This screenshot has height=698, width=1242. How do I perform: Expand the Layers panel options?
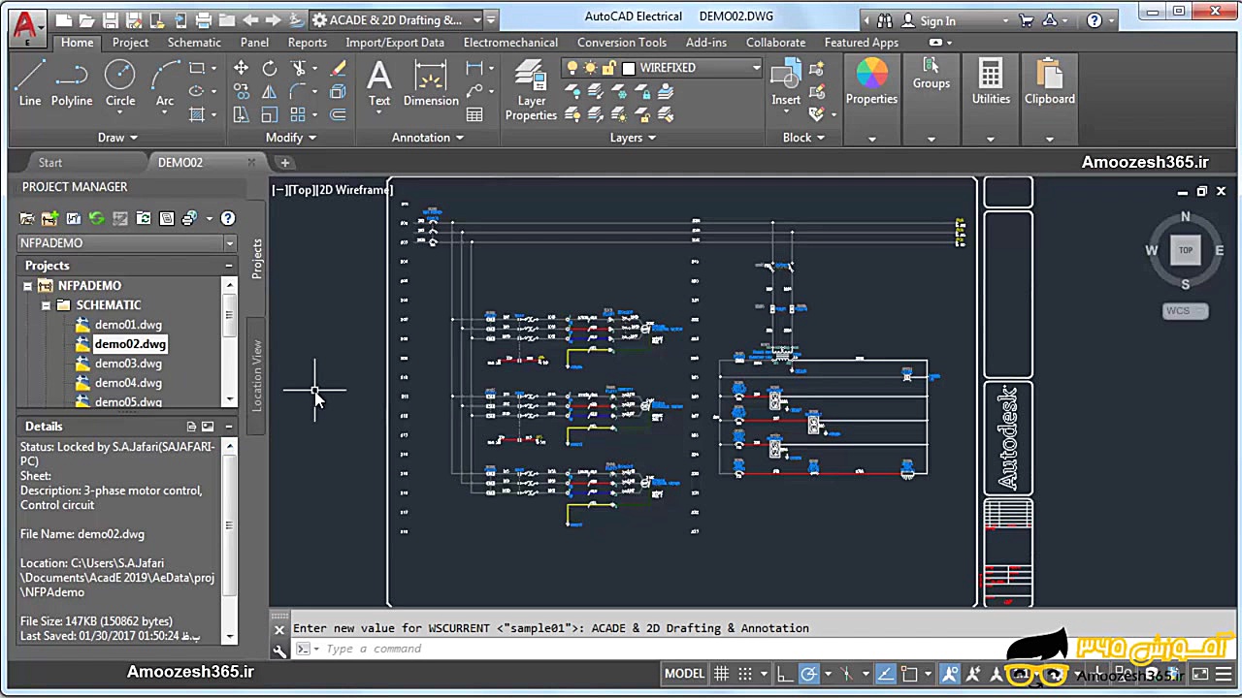coord(633,138)
